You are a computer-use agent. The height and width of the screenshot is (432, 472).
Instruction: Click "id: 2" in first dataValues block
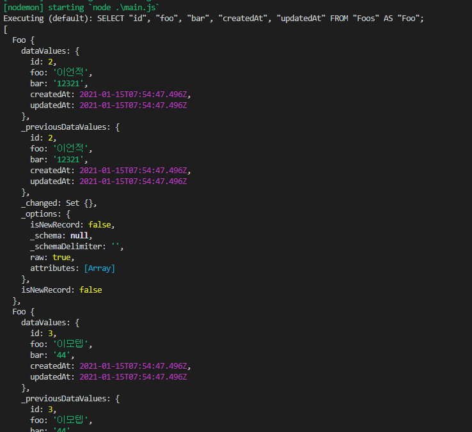43,62
